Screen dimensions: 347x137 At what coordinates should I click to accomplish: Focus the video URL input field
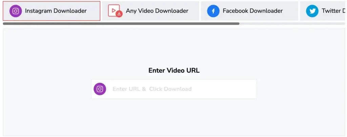pyautogui.click(x=174, y=89)
